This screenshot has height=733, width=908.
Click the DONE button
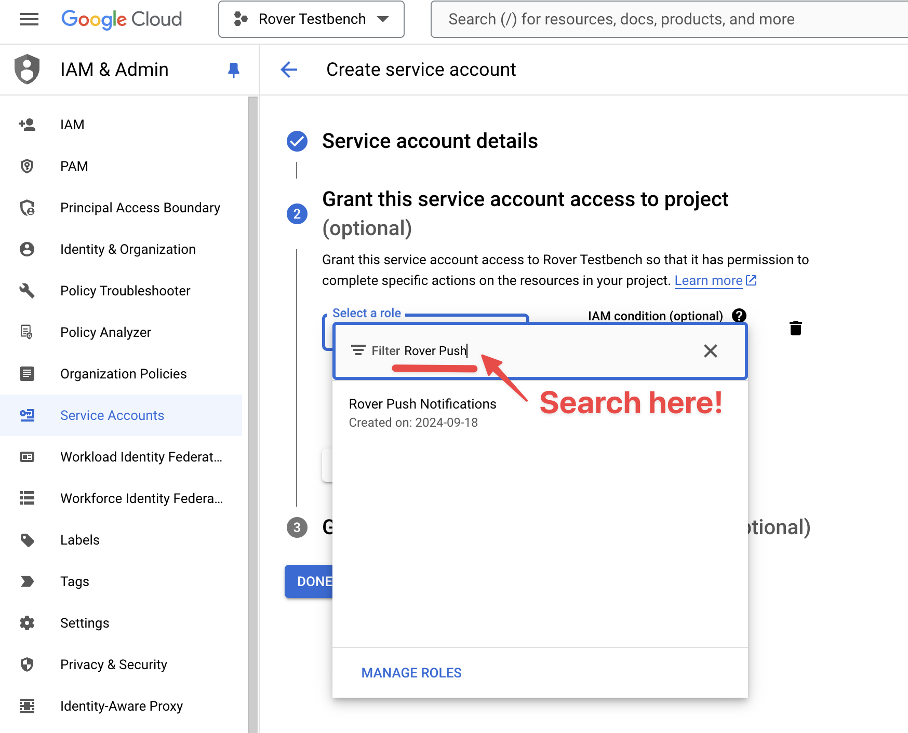[x=309, y=581]
